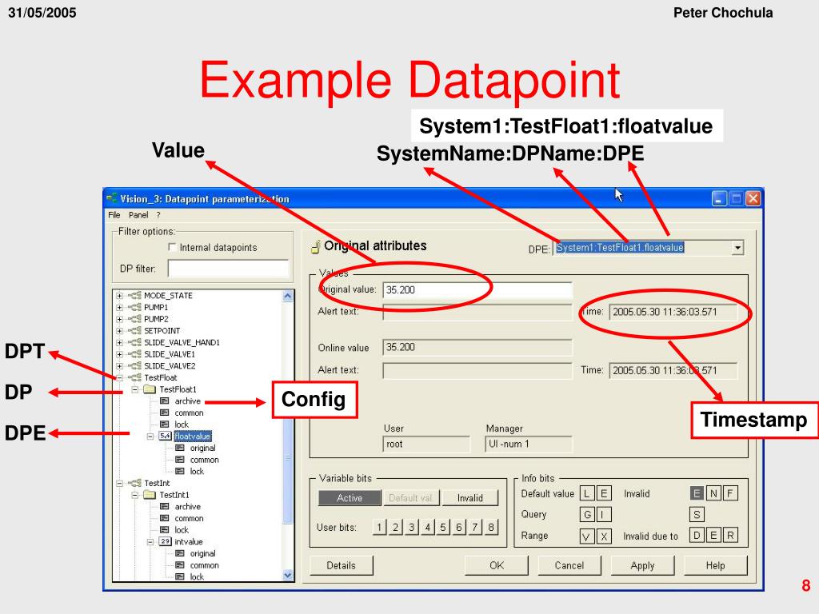819x614 pixels.
Task: Click the highlighted E invalid info bit
Action: pos(697,493)
